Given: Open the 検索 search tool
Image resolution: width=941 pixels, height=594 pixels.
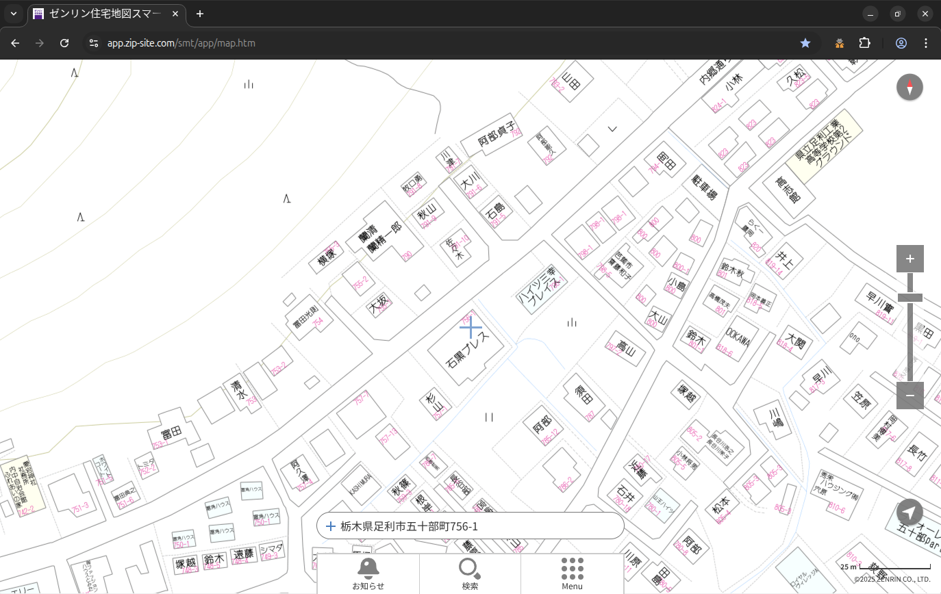Looking at the screenshot, I should [470, 573].
